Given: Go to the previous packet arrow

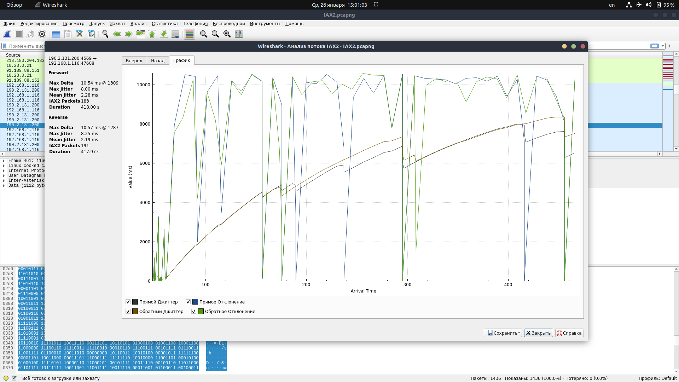Looking at the screenshot, I should [x=117, y=34].
